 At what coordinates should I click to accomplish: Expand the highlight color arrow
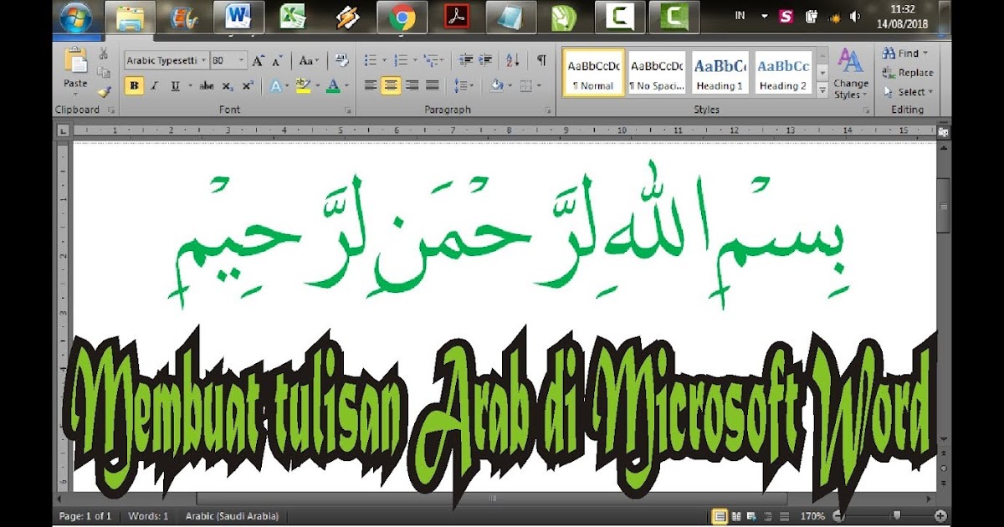[316, 85]
